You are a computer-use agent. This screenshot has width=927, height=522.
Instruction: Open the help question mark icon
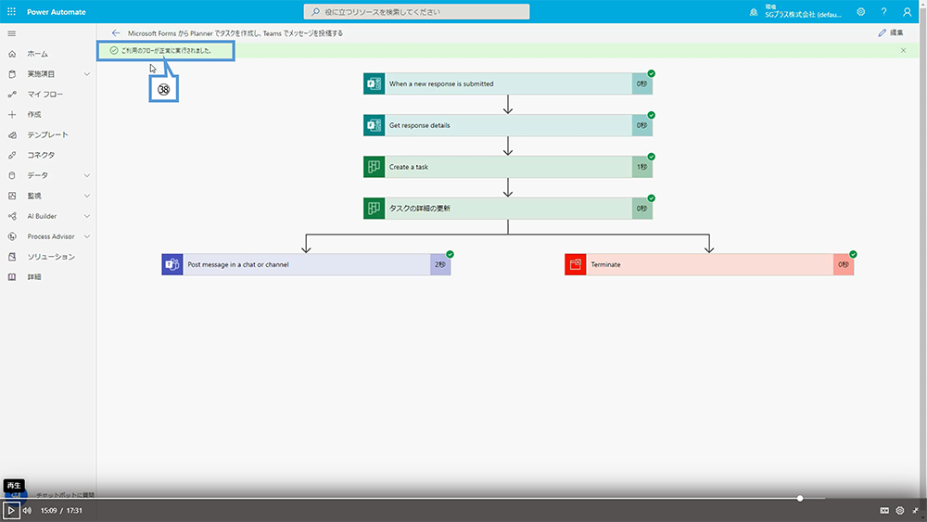click(x=883, y=12)
